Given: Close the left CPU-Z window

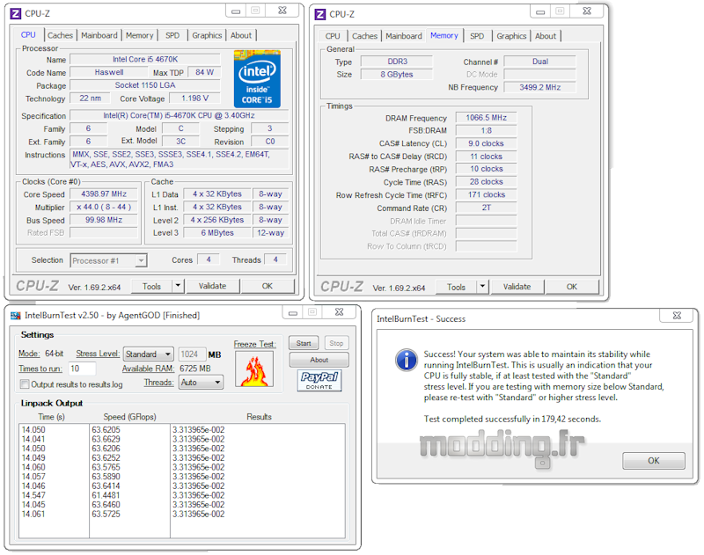Looking at the screenshot, I should (x=282, y=11).
